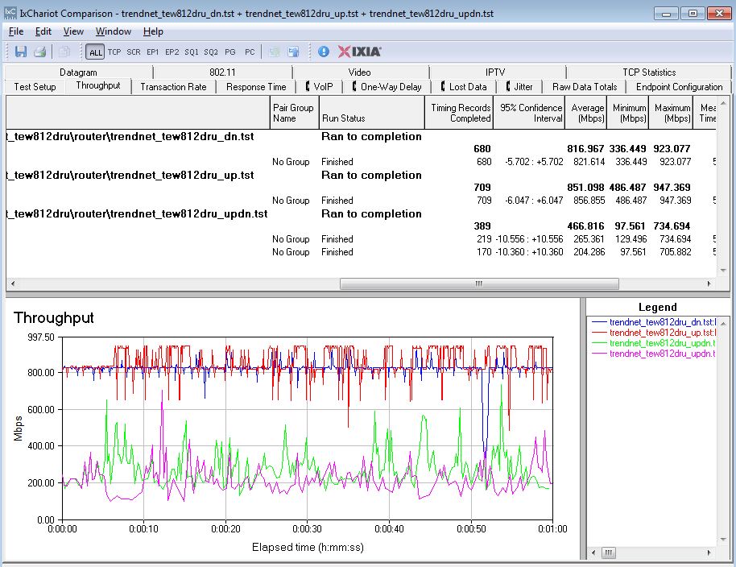
Task: Select the red up.tst legend entry
Action: click(654, 333)
